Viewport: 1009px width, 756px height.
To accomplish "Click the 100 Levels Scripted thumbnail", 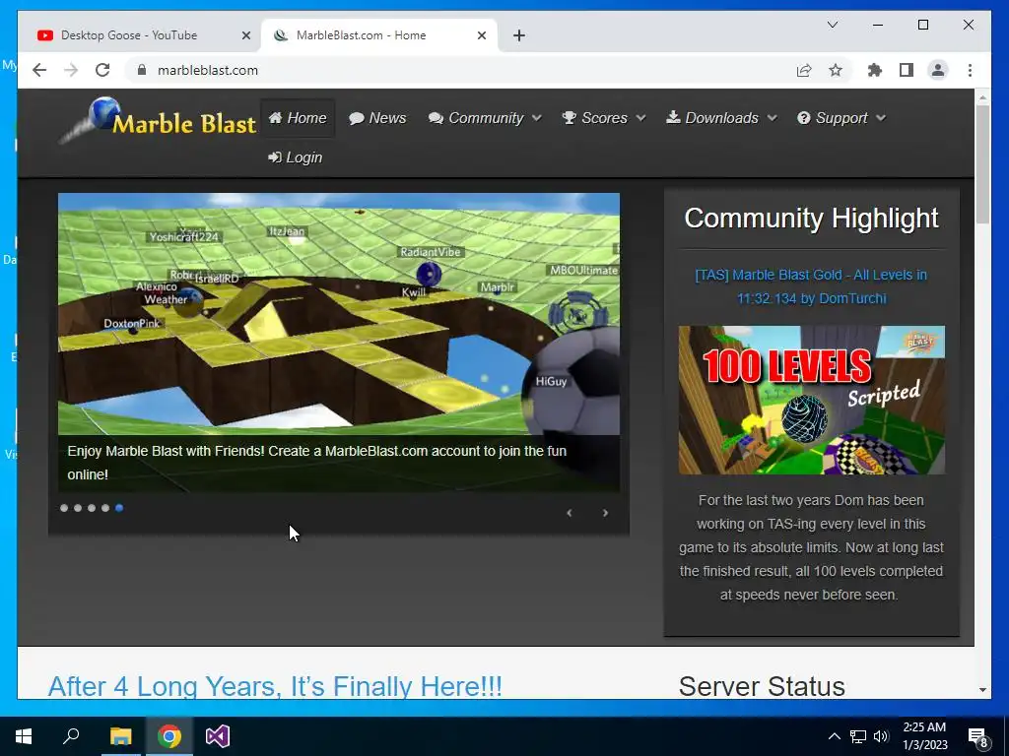I will pos(812,400).
